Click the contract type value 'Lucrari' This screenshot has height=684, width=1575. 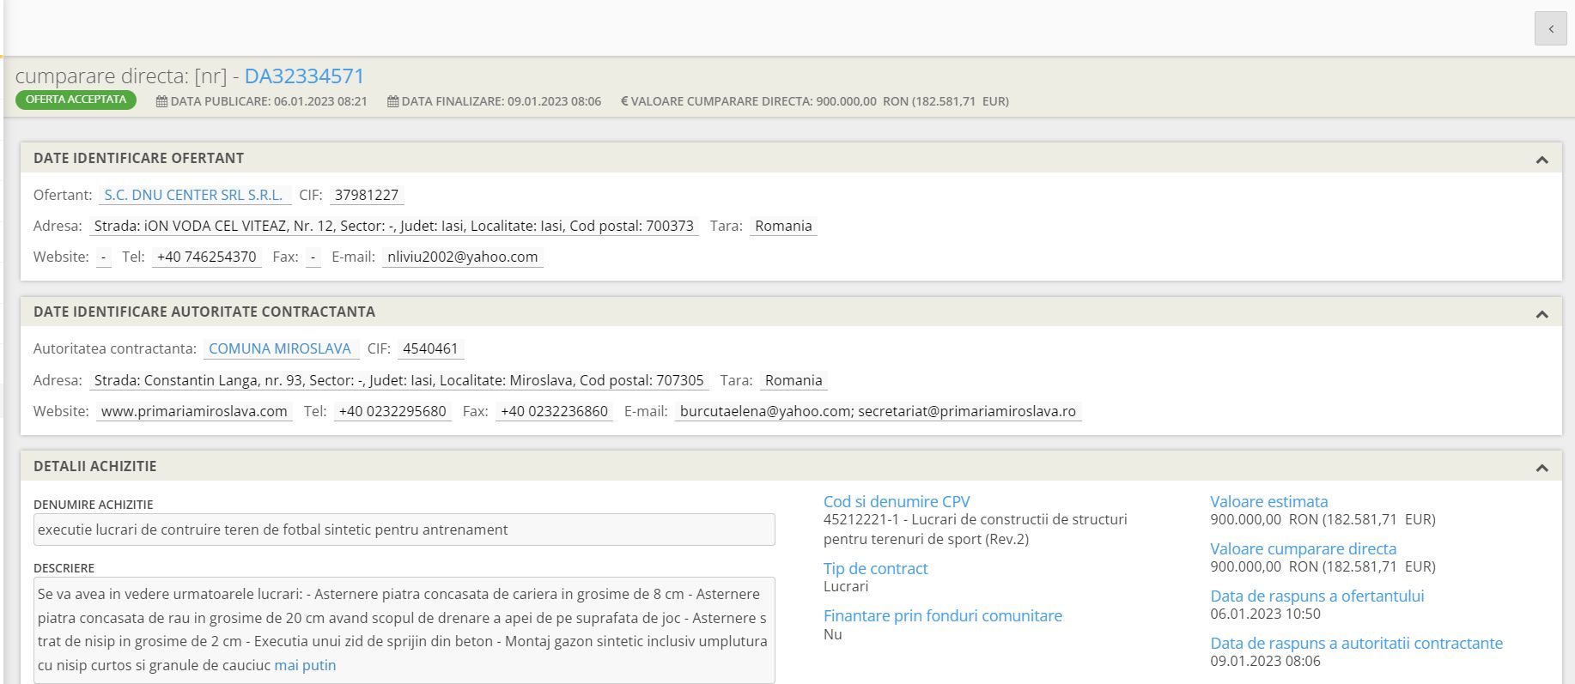click(846, 586)
